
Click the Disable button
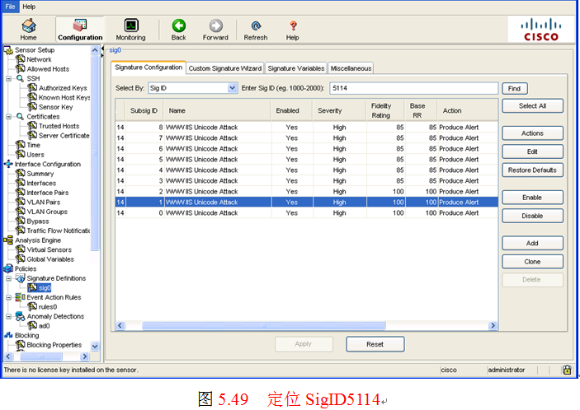click(532, 216)
